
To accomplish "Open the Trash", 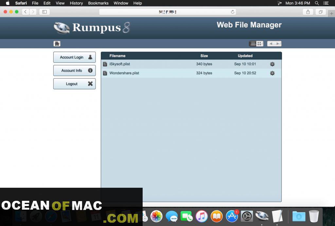I will point(314,216).
